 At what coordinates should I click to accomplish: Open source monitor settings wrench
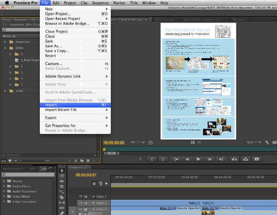pyautogui.click(x=267, y=143)
